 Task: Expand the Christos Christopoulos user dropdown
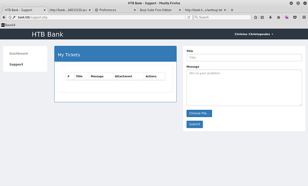coord(254,34)
